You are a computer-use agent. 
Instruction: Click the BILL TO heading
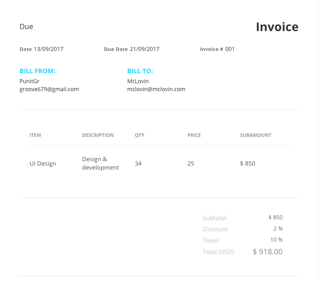coord(140,70)
